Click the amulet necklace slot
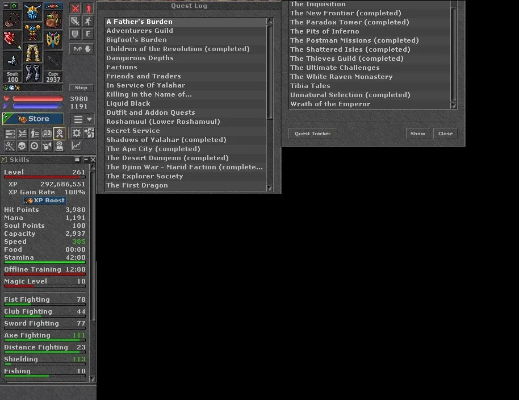Image resolution: width=519 pixels, height=400 pixels. [x=12, y=19]
